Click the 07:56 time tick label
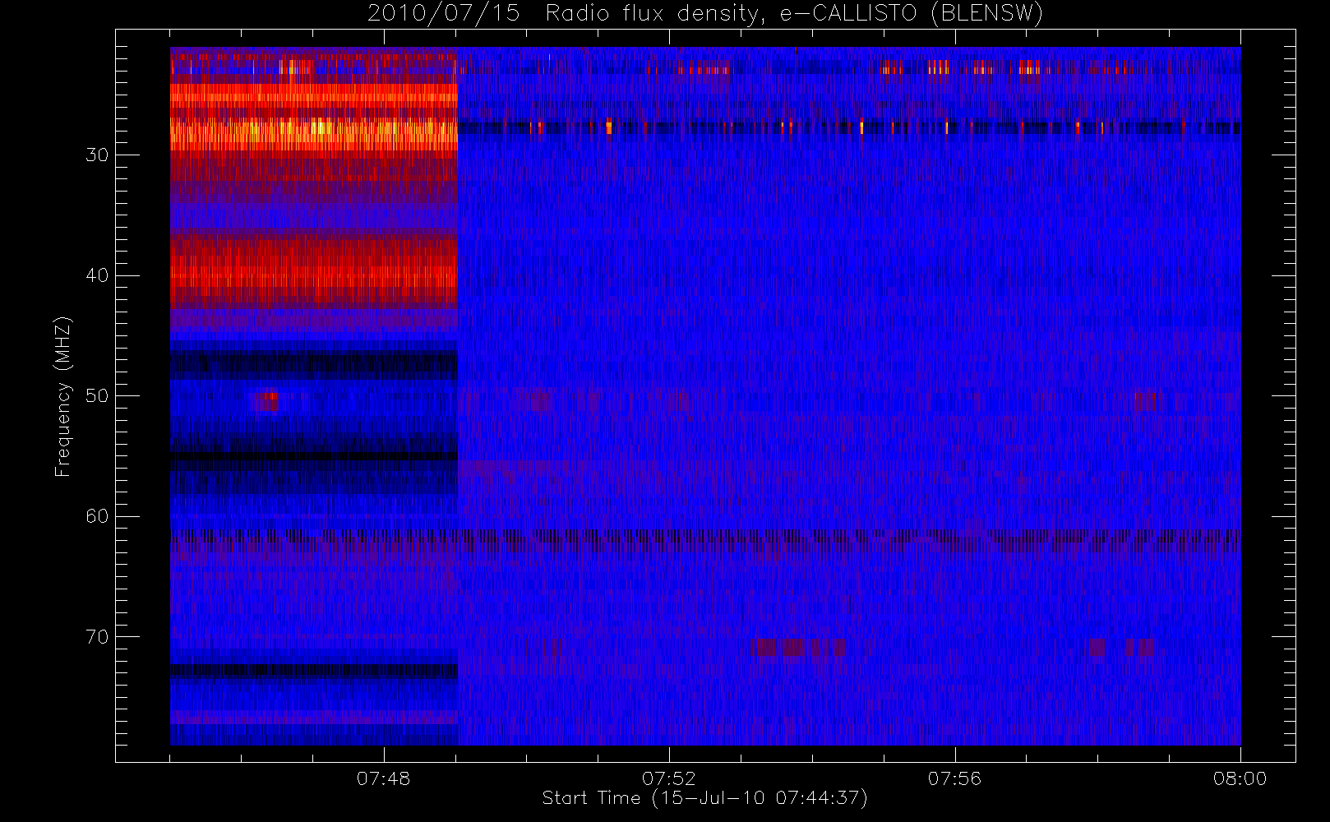Image resolution: width=1330 pixels, height=822 pixels. 954,778
